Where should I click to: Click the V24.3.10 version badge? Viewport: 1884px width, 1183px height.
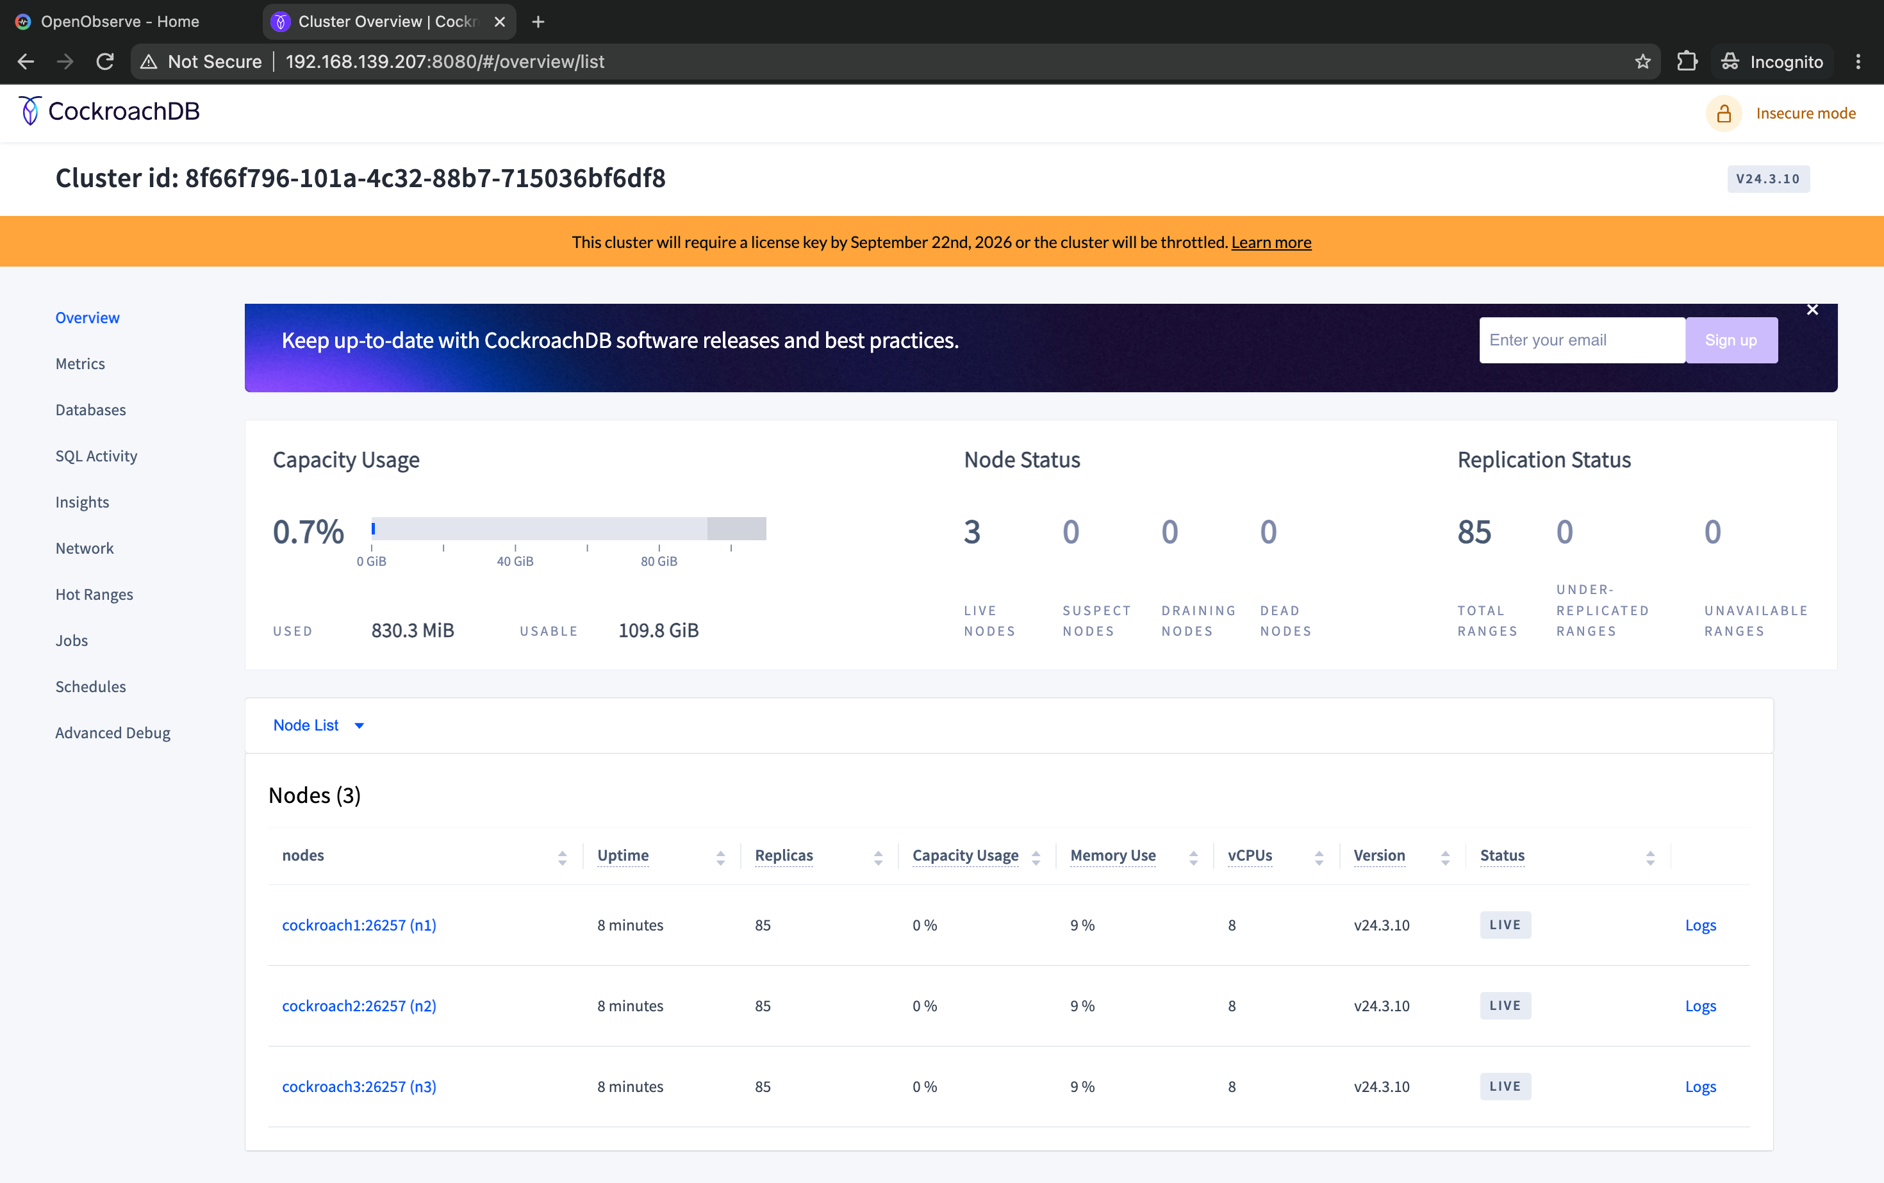pos(1768,179)
